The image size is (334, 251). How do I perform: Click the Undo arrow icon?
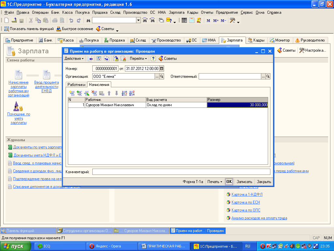point(71,21)
